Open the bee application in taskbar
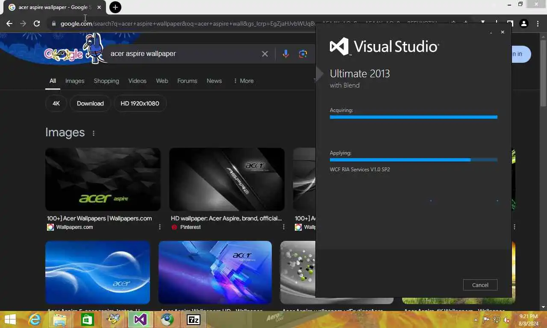This screenshot has width=547, height=328. [114, 319]
